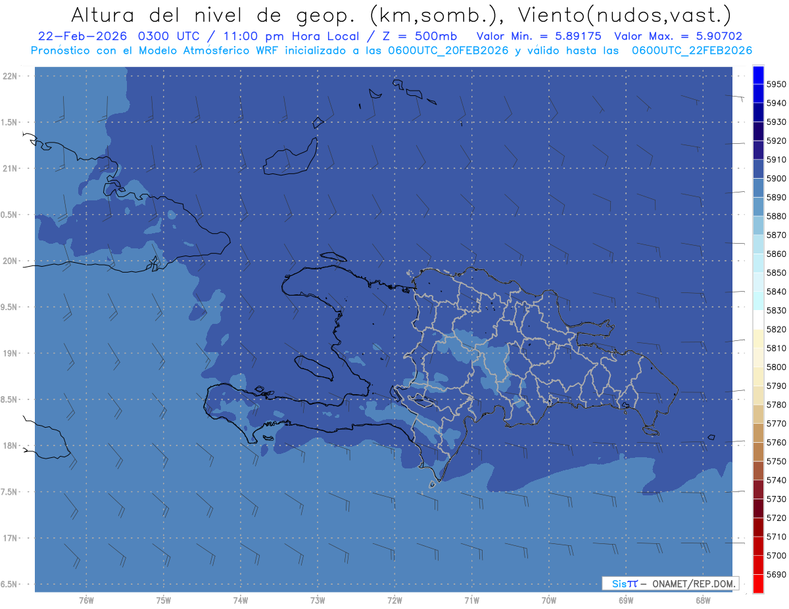This screenshot has height=609, width=789.
Task: Click the '5810' color scale value
Action: tap(776, 348)
